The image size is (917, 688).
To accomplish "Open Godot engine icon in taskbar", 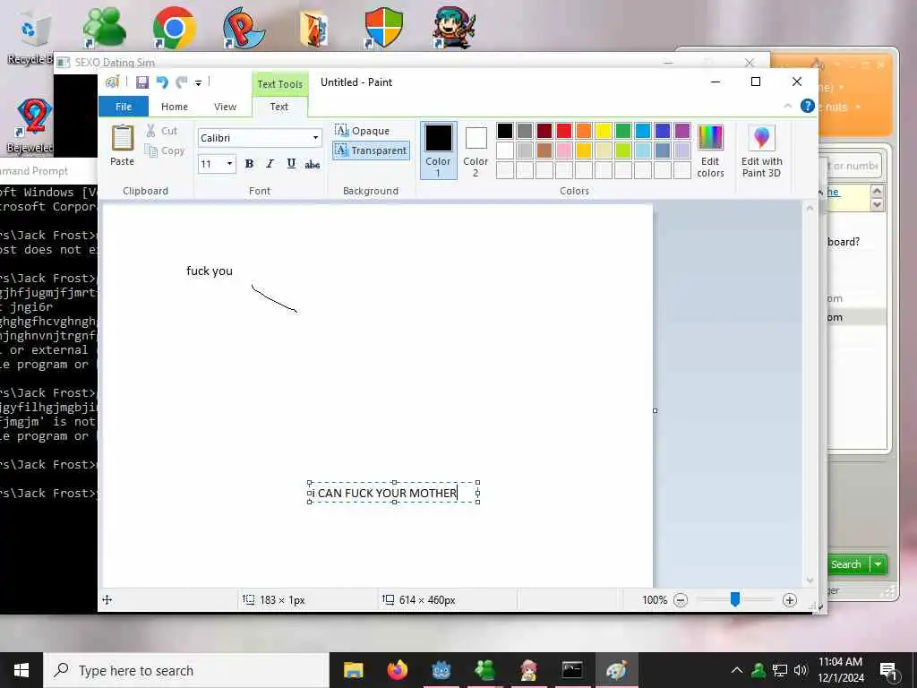I will coord(441,670).
